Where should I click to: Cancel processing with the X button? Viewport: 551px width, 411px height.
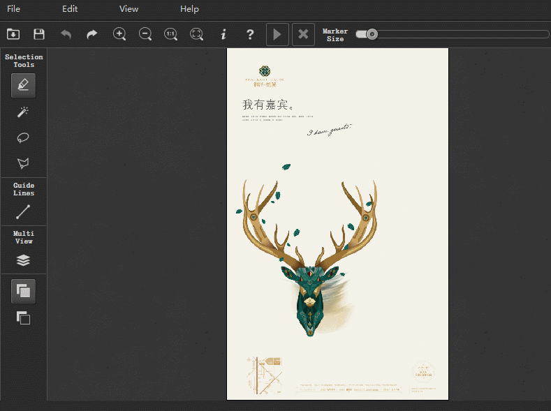tap(303, 34)
